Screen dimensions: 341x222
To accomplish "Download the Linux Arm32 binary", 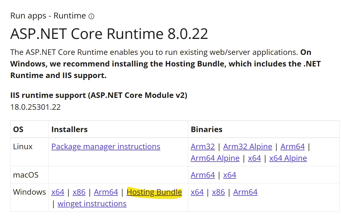I will 203,146.
